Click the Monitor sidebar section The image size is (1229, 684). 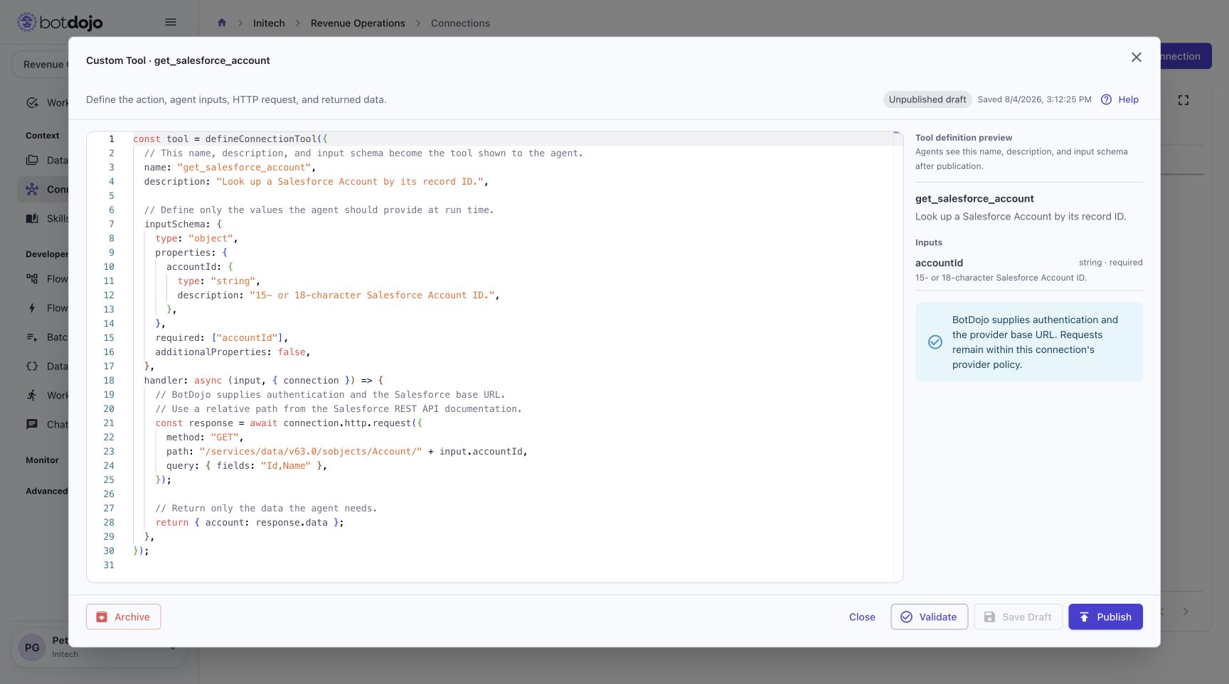pos(42,460)
